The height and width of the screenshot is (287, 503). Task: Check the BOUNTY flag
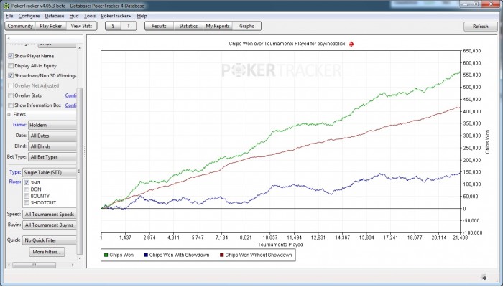point(27,196)
